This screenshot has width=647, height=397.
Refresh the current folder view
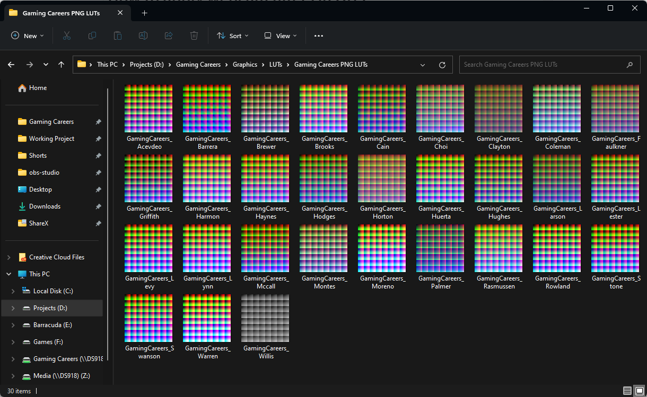tap(442, 65)
